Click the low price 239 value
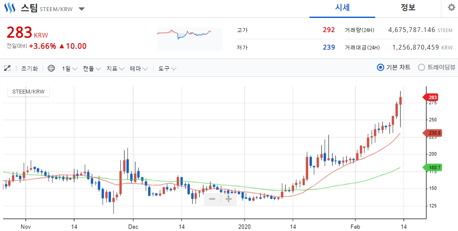 [x=329, y=47]
